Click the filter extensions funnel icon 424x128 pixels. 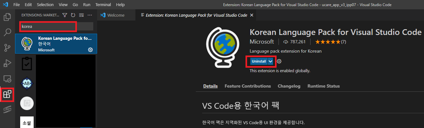click(x=65, y=15)
